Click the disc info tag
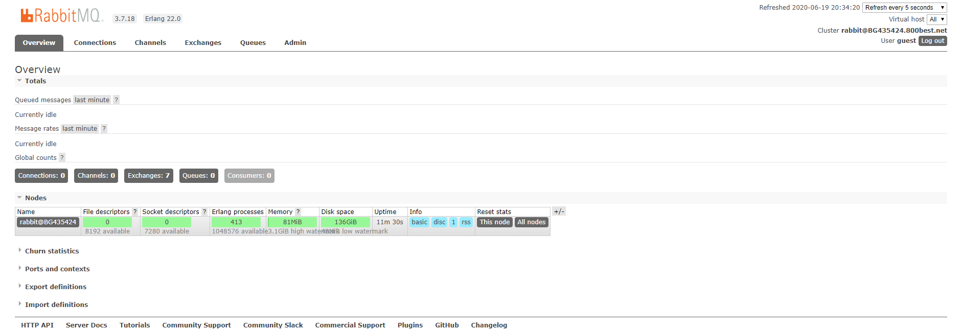The width and height of the screenshot is (962, 330). tap(440, 222)
